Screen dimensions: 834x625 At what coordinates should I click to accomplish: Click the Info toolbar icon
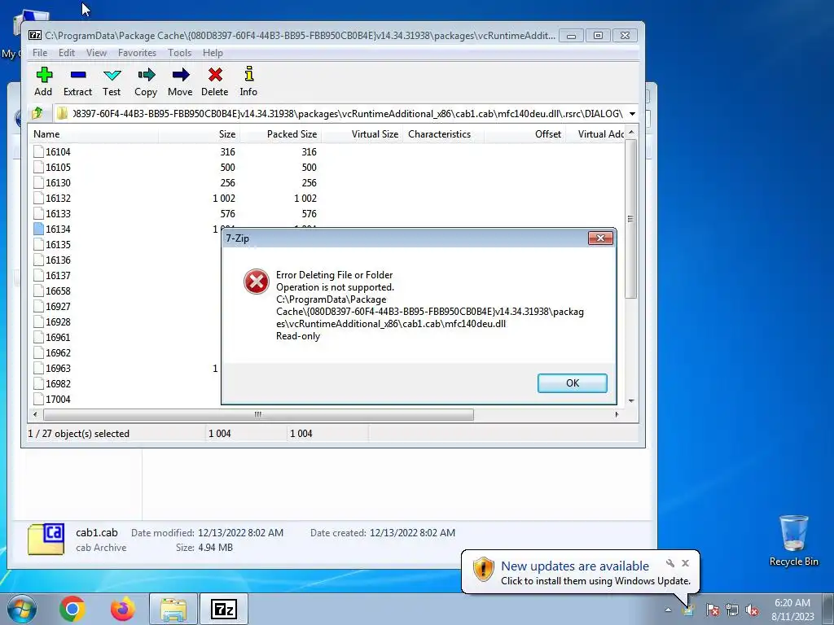pos(248,81)
